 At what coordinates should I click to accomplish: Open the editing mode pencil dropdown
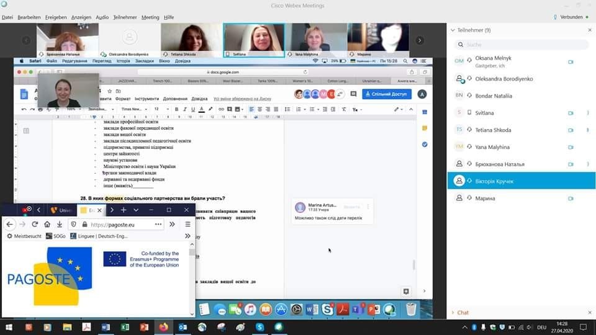tap(399, 109)
